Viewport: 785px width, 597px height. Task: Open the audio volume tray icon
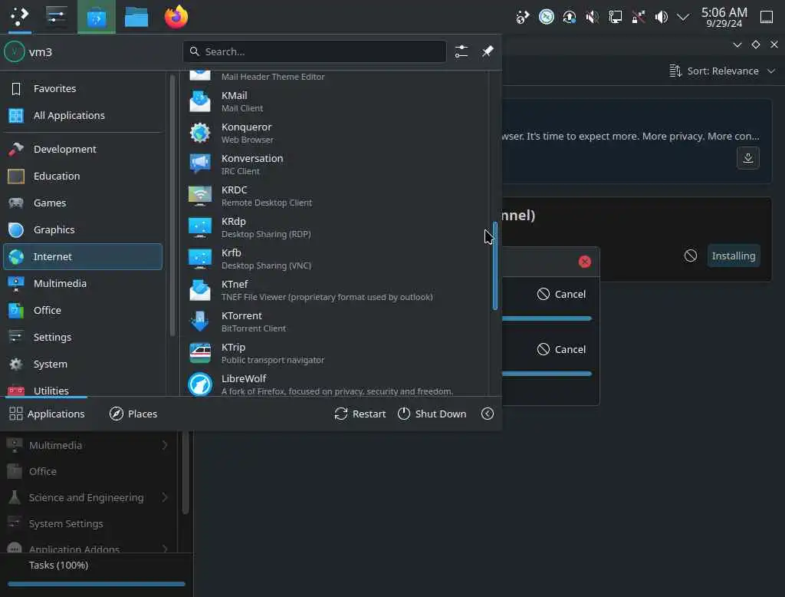661,17
